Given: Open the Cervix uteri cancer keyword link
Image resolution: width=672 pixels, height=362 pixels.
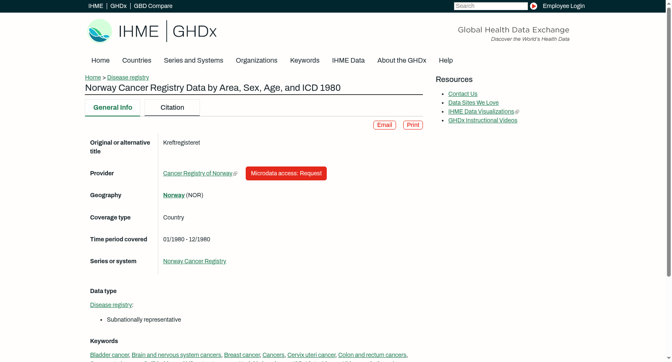Looking at the screenshot, I should tap(311, 355).
